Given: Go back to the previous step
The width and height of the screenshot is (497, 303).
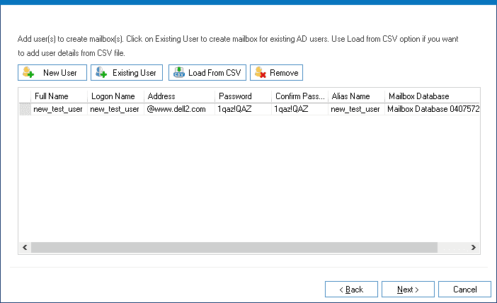Looking at the screenshot, I should click(x=351, y=290).
